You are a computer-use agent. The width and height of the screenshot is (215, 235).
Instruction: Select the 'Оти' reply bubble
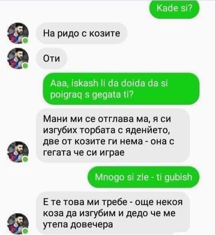(51, 58)
